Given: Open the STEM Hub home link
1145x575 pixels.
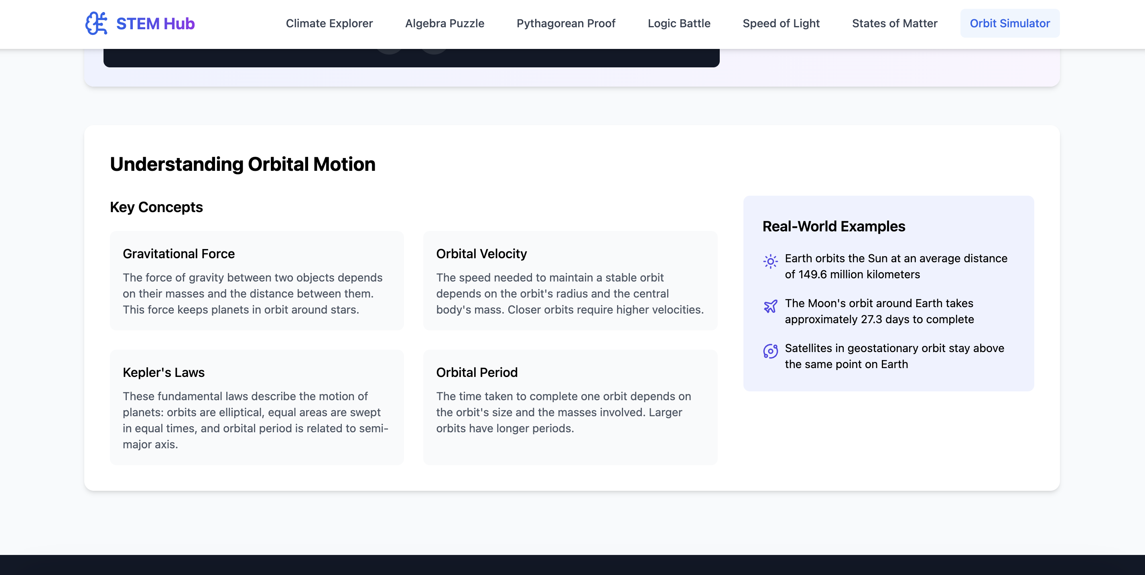Looking at the screenshot, I should coord(155,23).
